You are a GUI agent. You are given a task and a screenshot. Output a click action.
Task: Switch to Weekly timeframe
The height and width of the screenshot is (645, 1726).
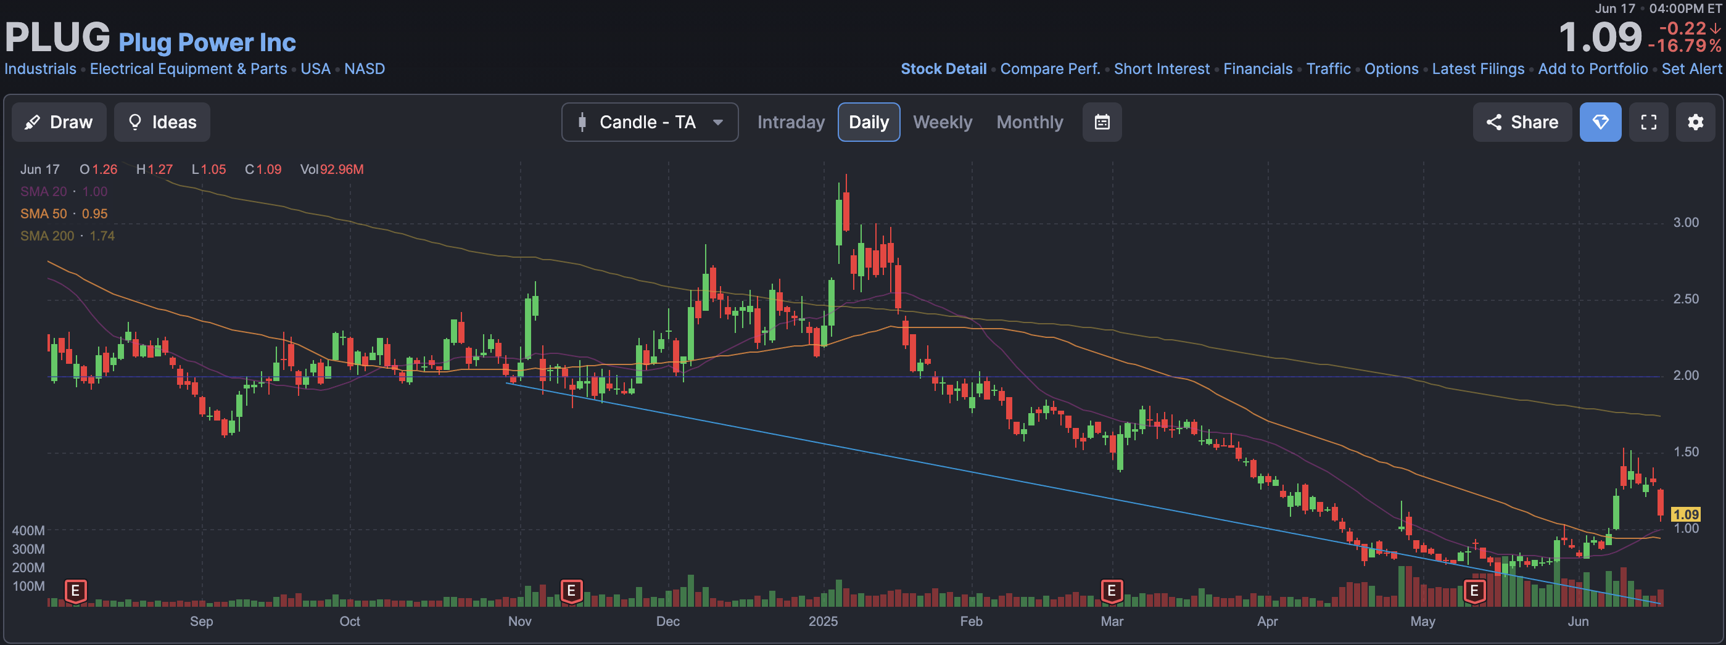click(x=942, y=122)
